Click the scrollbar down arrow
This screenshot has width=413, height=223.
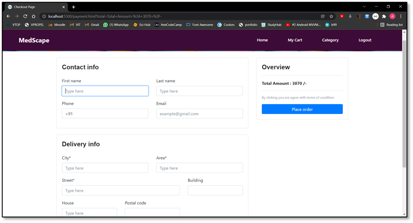(404, 214)
